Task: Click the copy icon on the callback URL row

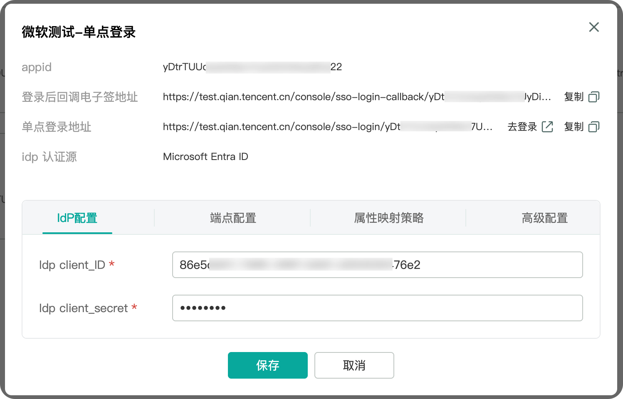Action: click(x=594, y=97)
